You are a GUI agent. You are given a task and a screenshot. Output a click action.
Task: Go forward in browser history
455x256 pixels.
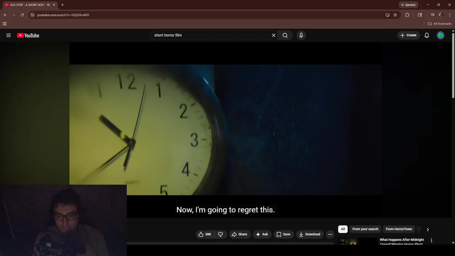click(x=14, y=15)
